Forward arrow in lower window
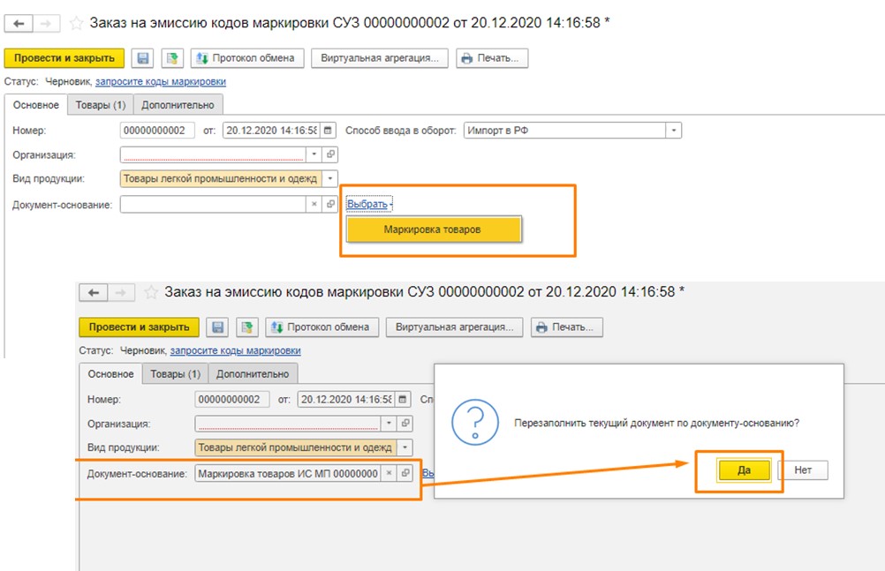 [x=122, y=293]
